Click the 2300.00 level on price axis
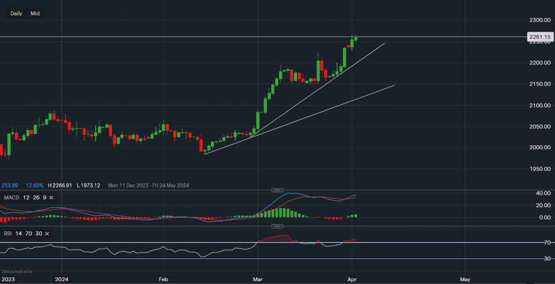Screen dimensions: 555x284 538,21
